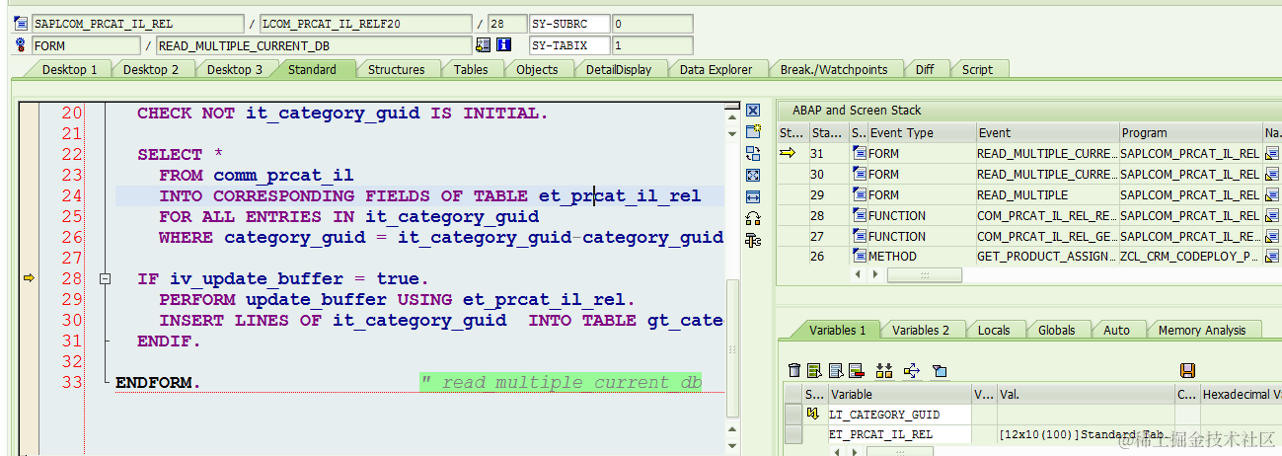The width and height of the screenshot is (1282, 456).
Task: Click the Program column header in stack
Action: pyautogui.click(x=1189, y=132)
